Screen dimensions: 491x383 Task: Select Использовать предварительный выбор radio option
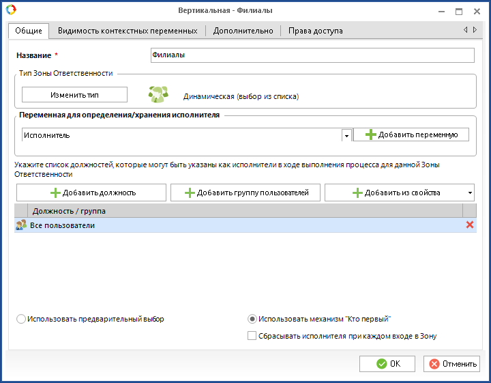(x=21, y=319)
